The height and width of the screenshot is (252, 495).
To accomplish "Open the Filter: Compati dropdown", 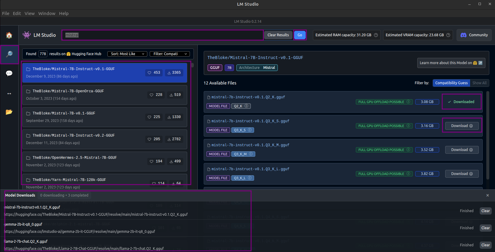I will [x=170, y=54].
